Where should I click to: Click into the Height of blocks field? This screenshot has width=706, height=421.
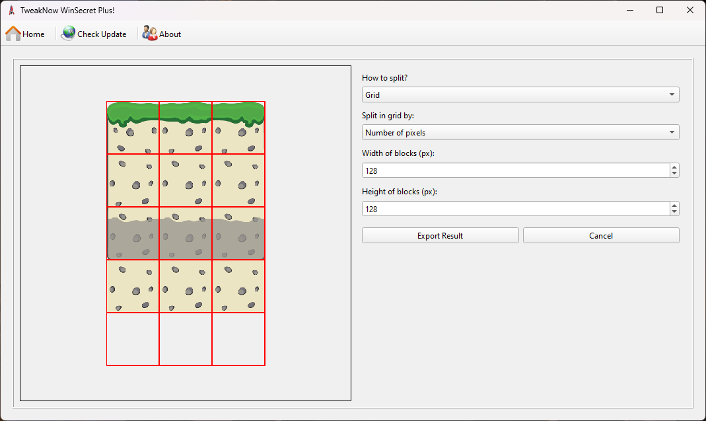tap(515, 209)
